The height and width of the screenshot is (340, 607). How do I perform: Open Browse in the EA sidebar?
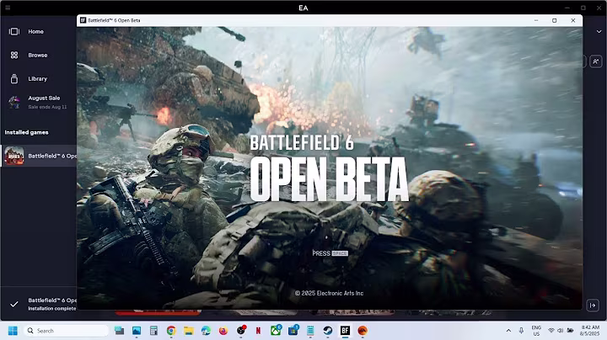point(38,56)
